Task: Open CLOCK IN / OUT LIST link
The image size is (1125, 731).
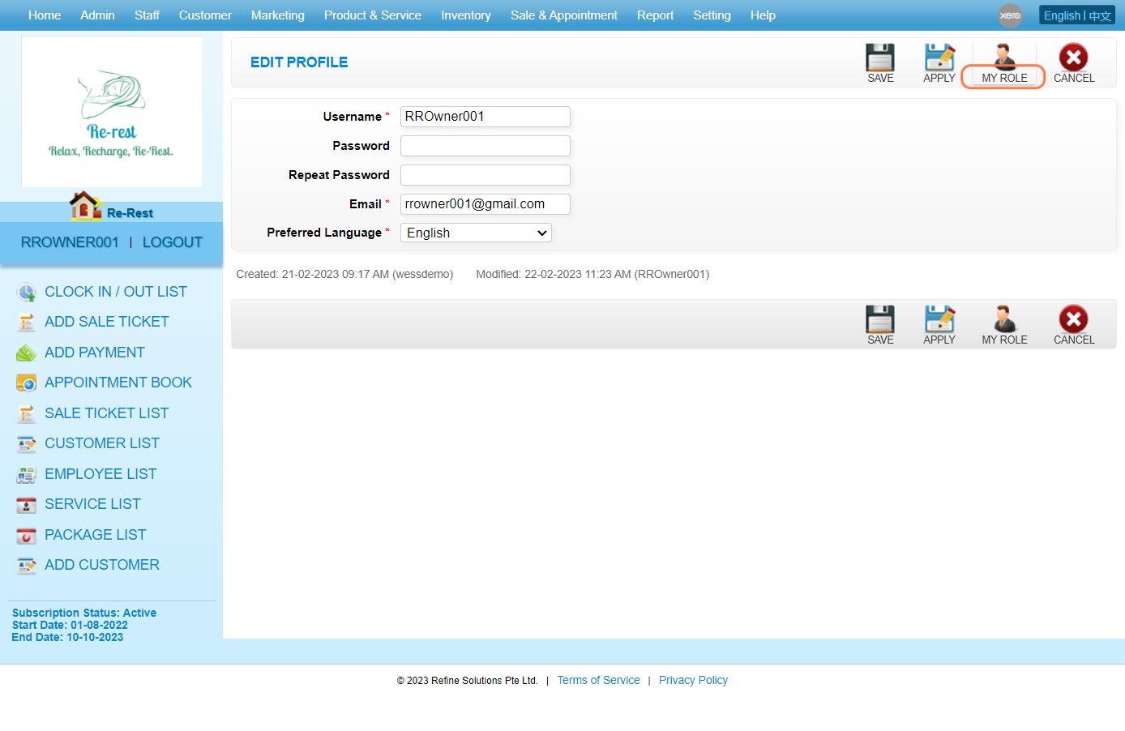Action: click(116, 292)
